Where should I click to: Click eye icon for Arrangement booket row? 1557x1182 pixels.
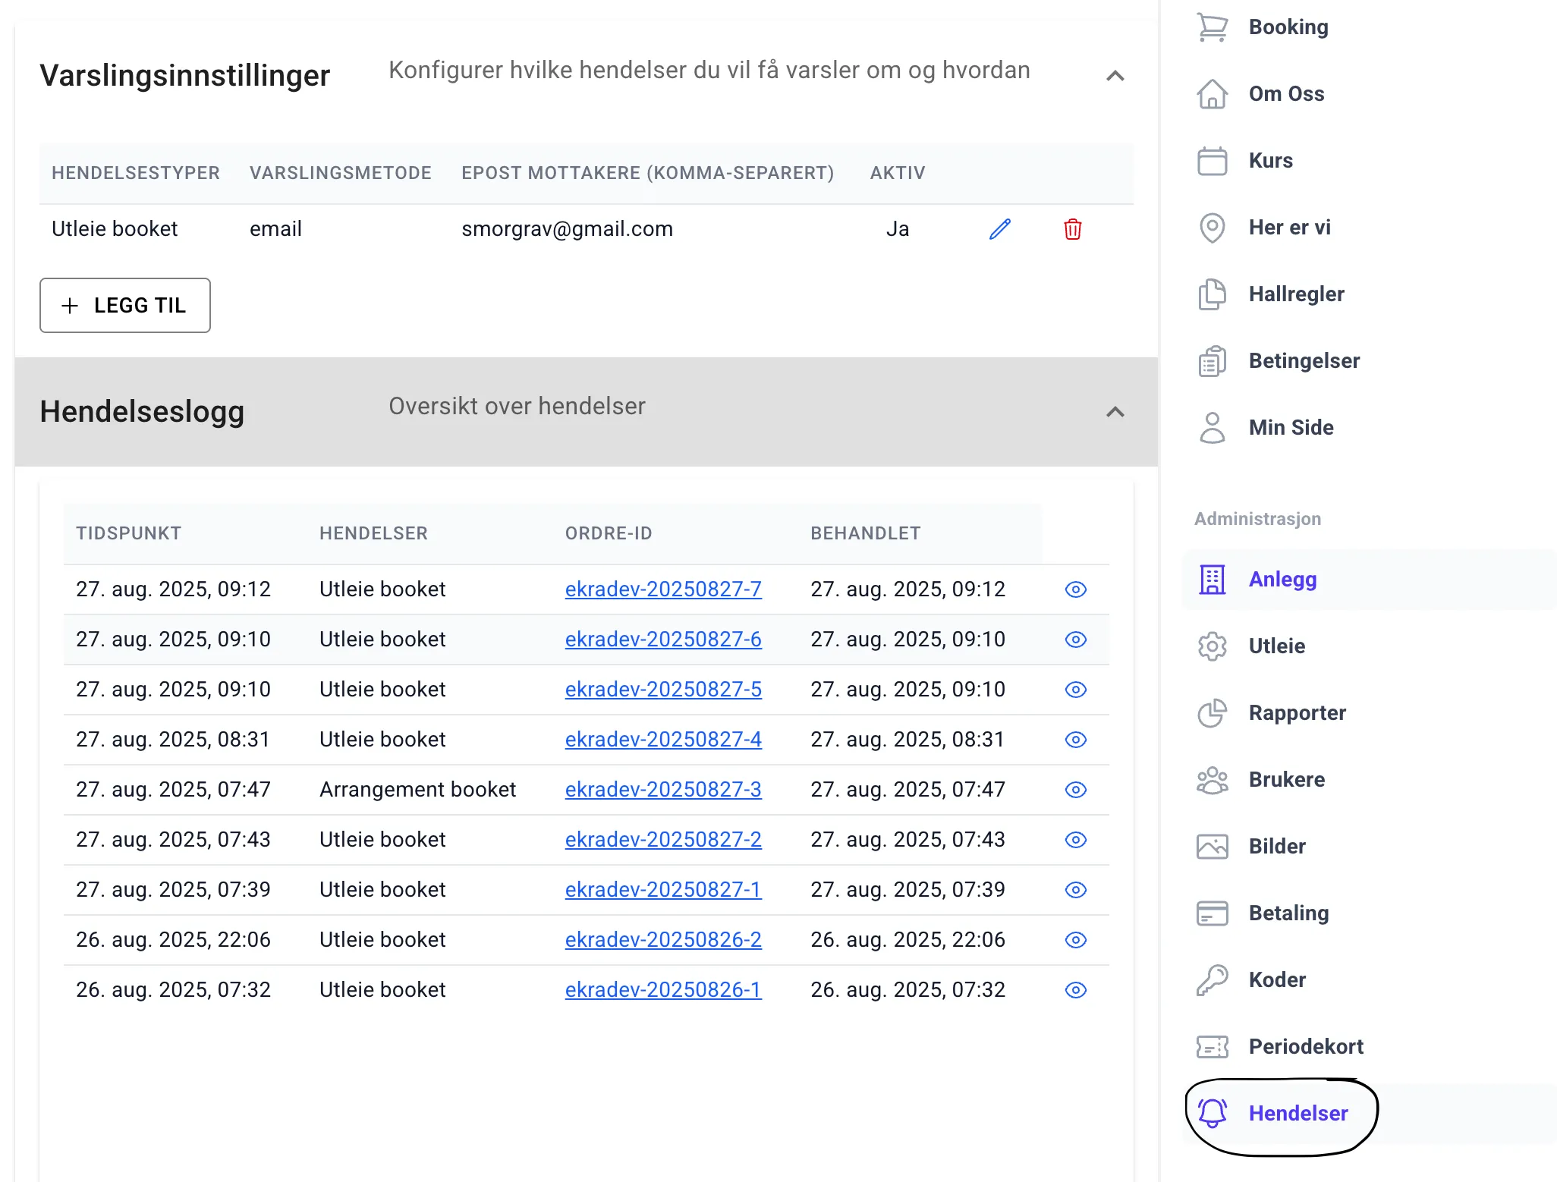click(x=1075, y=790)
